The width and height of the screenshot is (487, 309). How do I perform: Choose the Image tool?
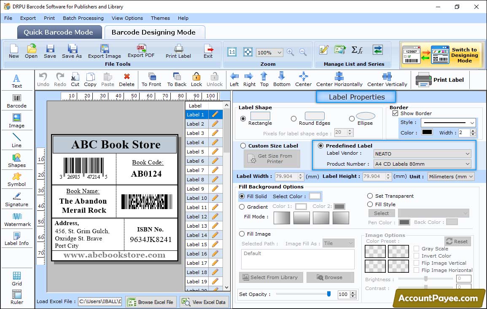[16, 121]
